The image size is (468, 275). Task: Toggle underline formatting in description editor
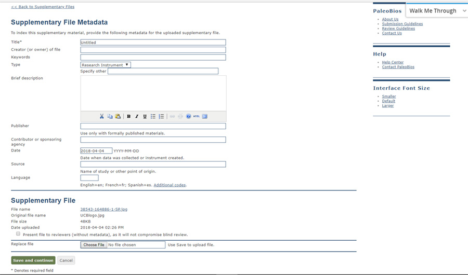pos(145,116)
